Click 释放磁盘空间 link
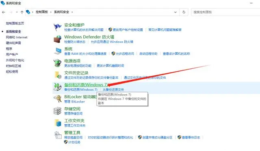Viewport: 260px width, 151px height. (73, 137)
